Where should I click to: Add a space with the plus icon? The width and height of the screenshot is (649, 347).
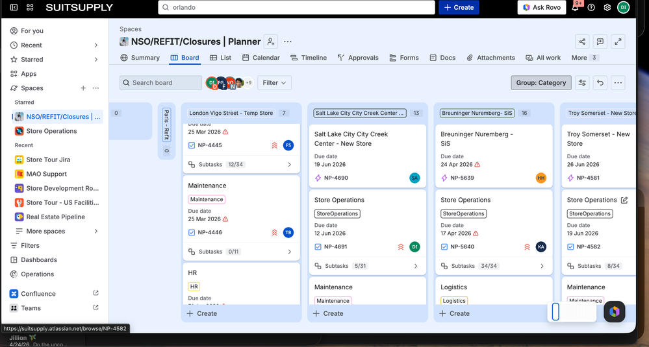click(83, 88)
